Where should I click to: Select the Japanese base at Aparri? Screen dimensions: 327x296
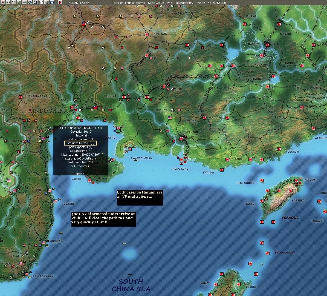coord(239,284)
